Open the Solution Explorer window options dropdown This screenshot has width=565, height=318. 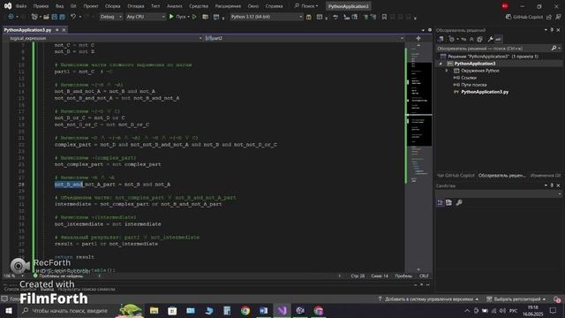tap(546, 30)
